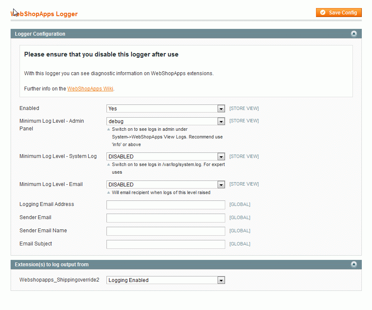
Task: Click the Logger Configuration section header
Action: coord(40,34)
